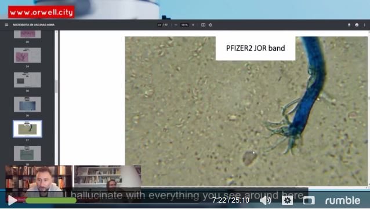Mute the video with the speaker icon
This screenshot has width=370, height=209.
pyautogui.click(x=265, y=200)
